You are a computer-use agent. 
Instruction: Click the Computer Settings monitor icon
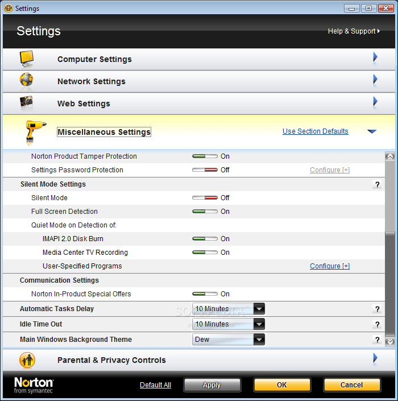pyautogui.click(x=27, y=59)
